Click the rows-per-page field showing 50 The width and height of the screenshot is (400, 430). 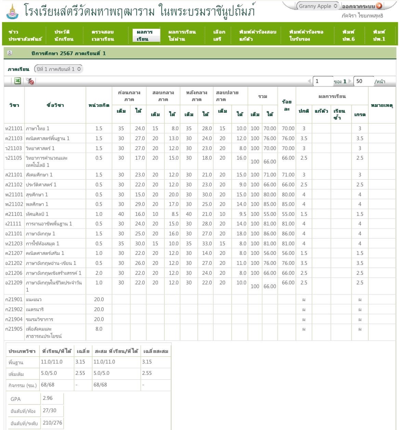point(363,81)
